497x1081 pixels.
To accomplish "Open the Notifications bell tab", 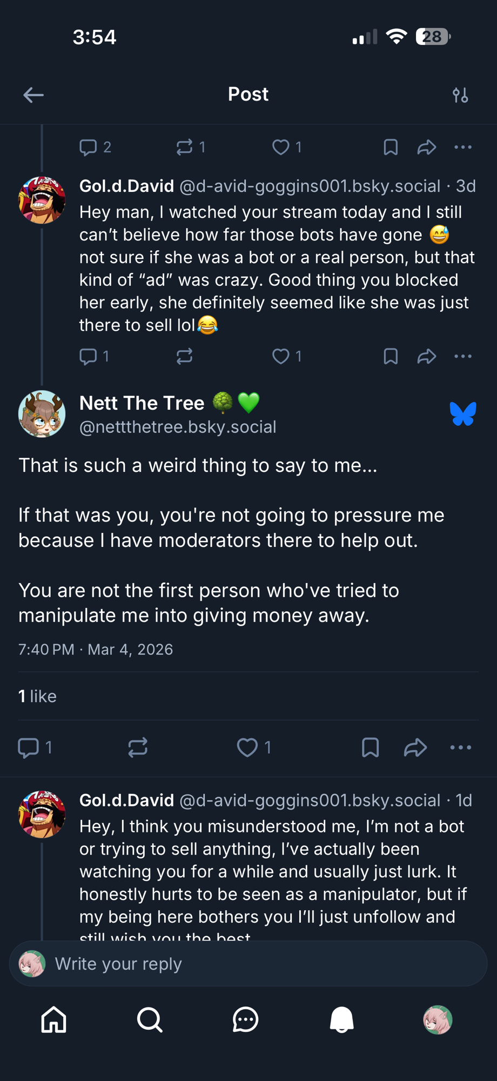I will [x=341, y=1020].
